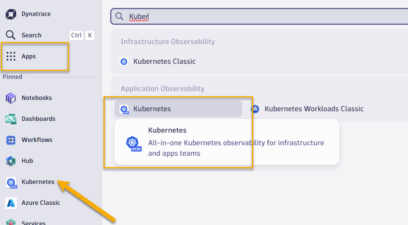
Task: Click the Kubernetes Classic app icon
Action: point(124,62)
